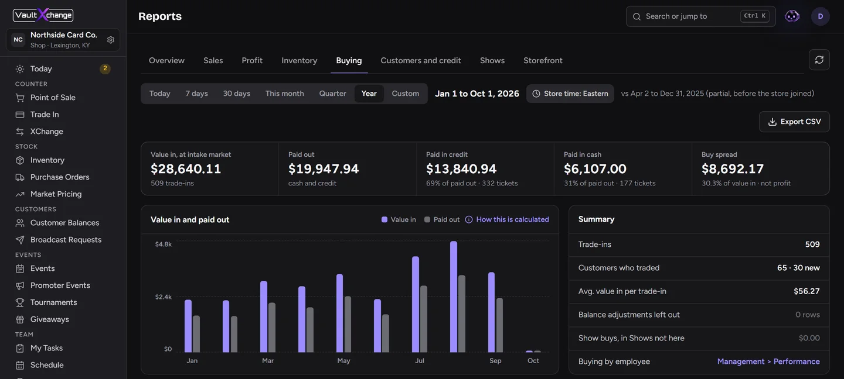Click the August Value in bar
844x379 pixels.
(x=454, y=297)
